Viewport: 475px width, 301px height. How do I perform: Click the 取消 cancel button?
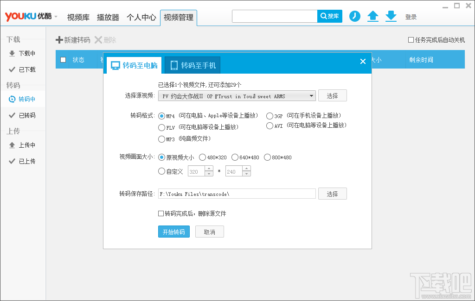point(210,232)
